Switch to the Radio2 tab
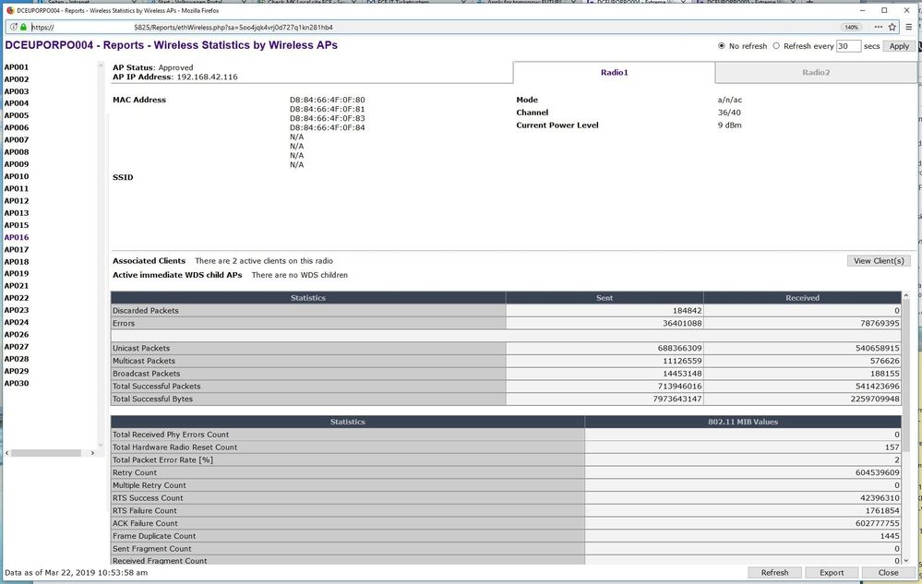The width and height of the screenshot is (922, 584). click(x=816, y=72)
